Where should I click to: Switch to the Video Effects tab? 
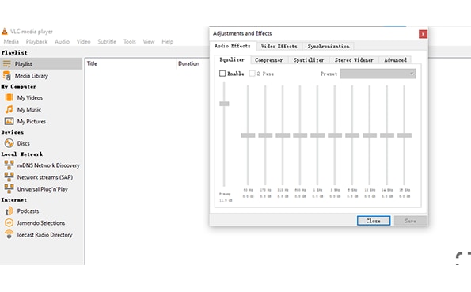coord(279,46)
